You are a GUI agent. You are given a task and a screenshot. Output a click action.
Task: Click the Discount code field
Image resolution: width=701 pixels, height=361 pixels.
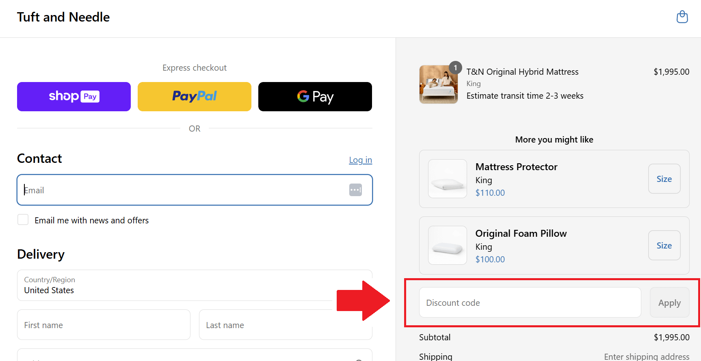[530, 303]
